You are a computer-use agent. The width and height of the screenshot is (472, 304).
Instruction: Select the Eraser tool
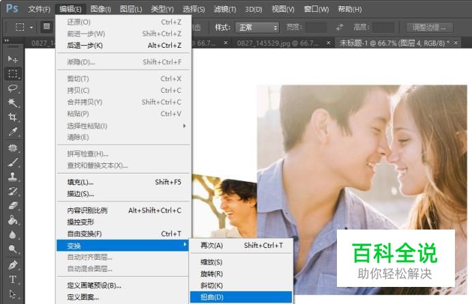(13, 206)
